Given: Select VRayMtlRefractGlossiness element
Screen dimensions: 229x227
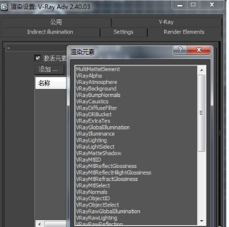Looking at the screenshot, I should coord(136,179).
